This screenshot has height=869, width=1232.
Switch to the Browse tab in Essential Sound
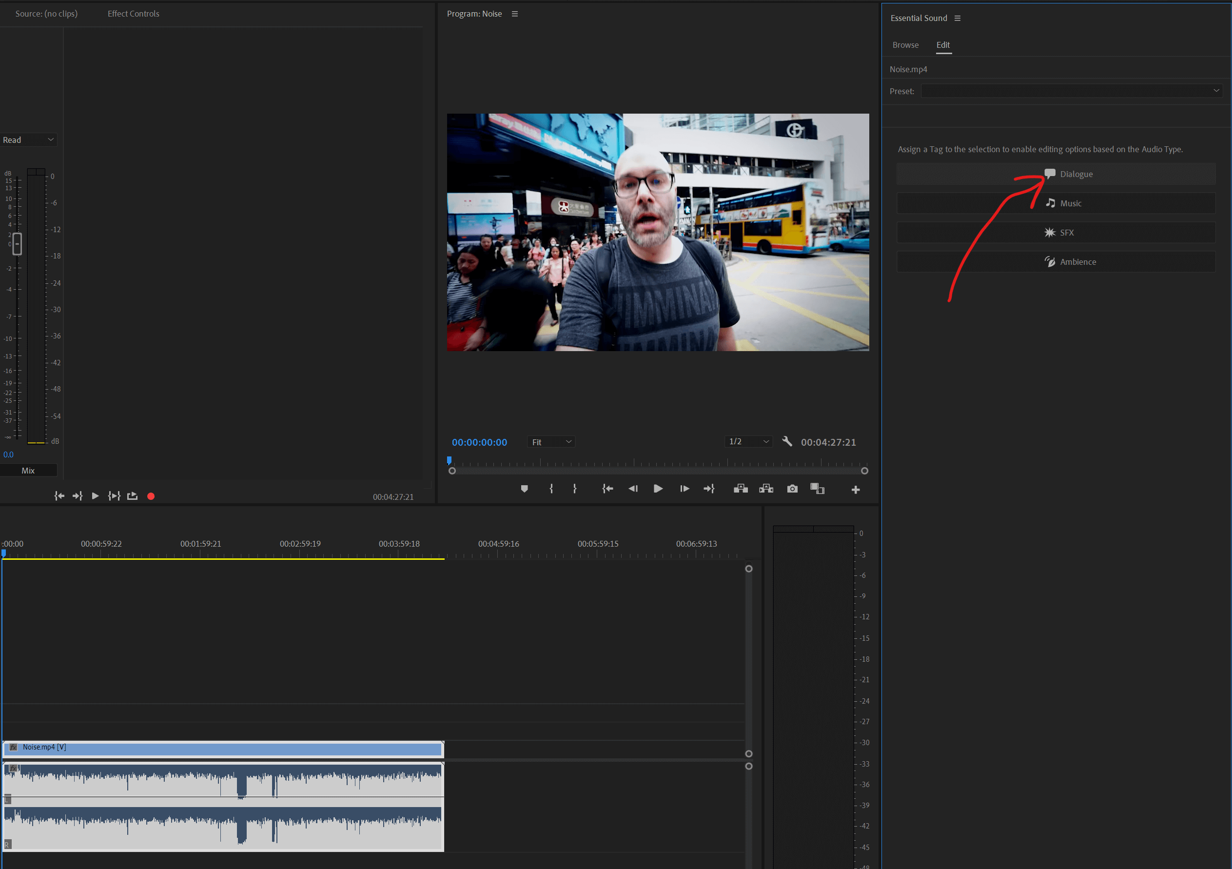[x=905, y=44]
